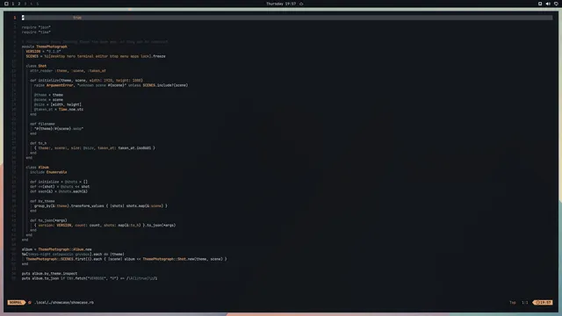The width and height of the screenshot is (562, 316).
Task: Open the volume speaker icon
Action: (x=548, y=4)
